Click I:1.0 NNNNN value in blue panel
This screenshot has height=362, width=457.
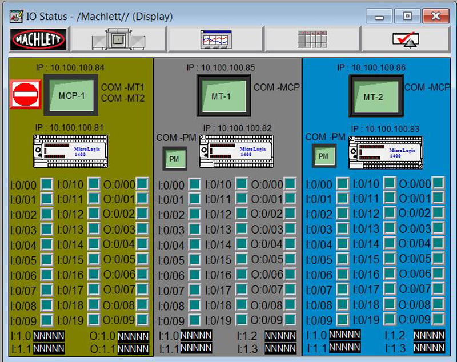tap(345, 335)
